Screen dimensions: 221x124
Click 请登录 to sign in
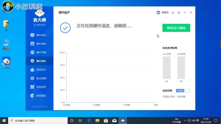click(x=163, y=12)
